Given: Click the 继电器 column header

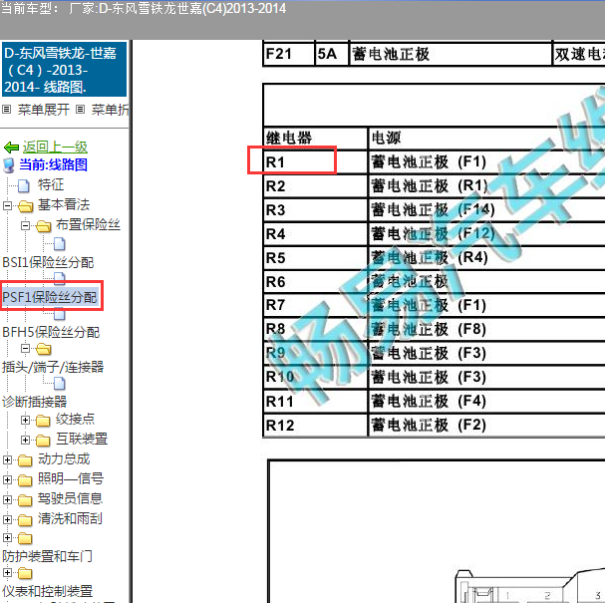Looking at the screenshot, I should (316, 139).
